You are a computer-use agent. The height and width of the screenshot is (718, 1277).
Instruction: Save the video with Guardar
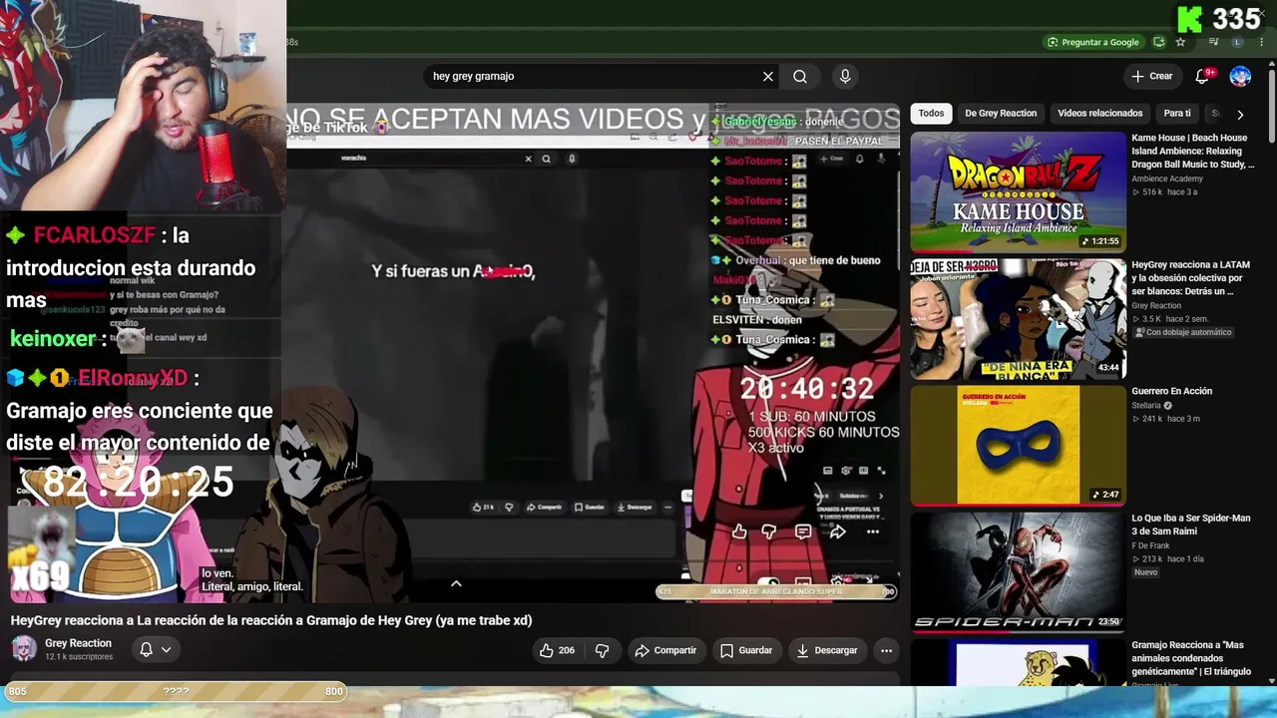746,650
